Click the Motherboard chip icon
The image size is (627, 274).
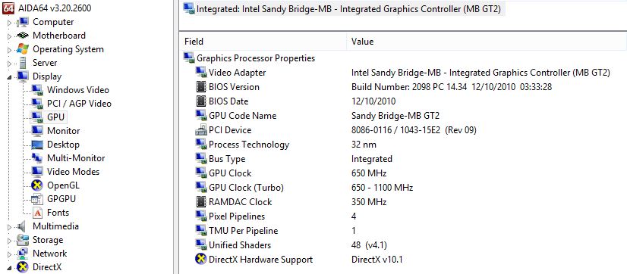click(x=23, y=36)
